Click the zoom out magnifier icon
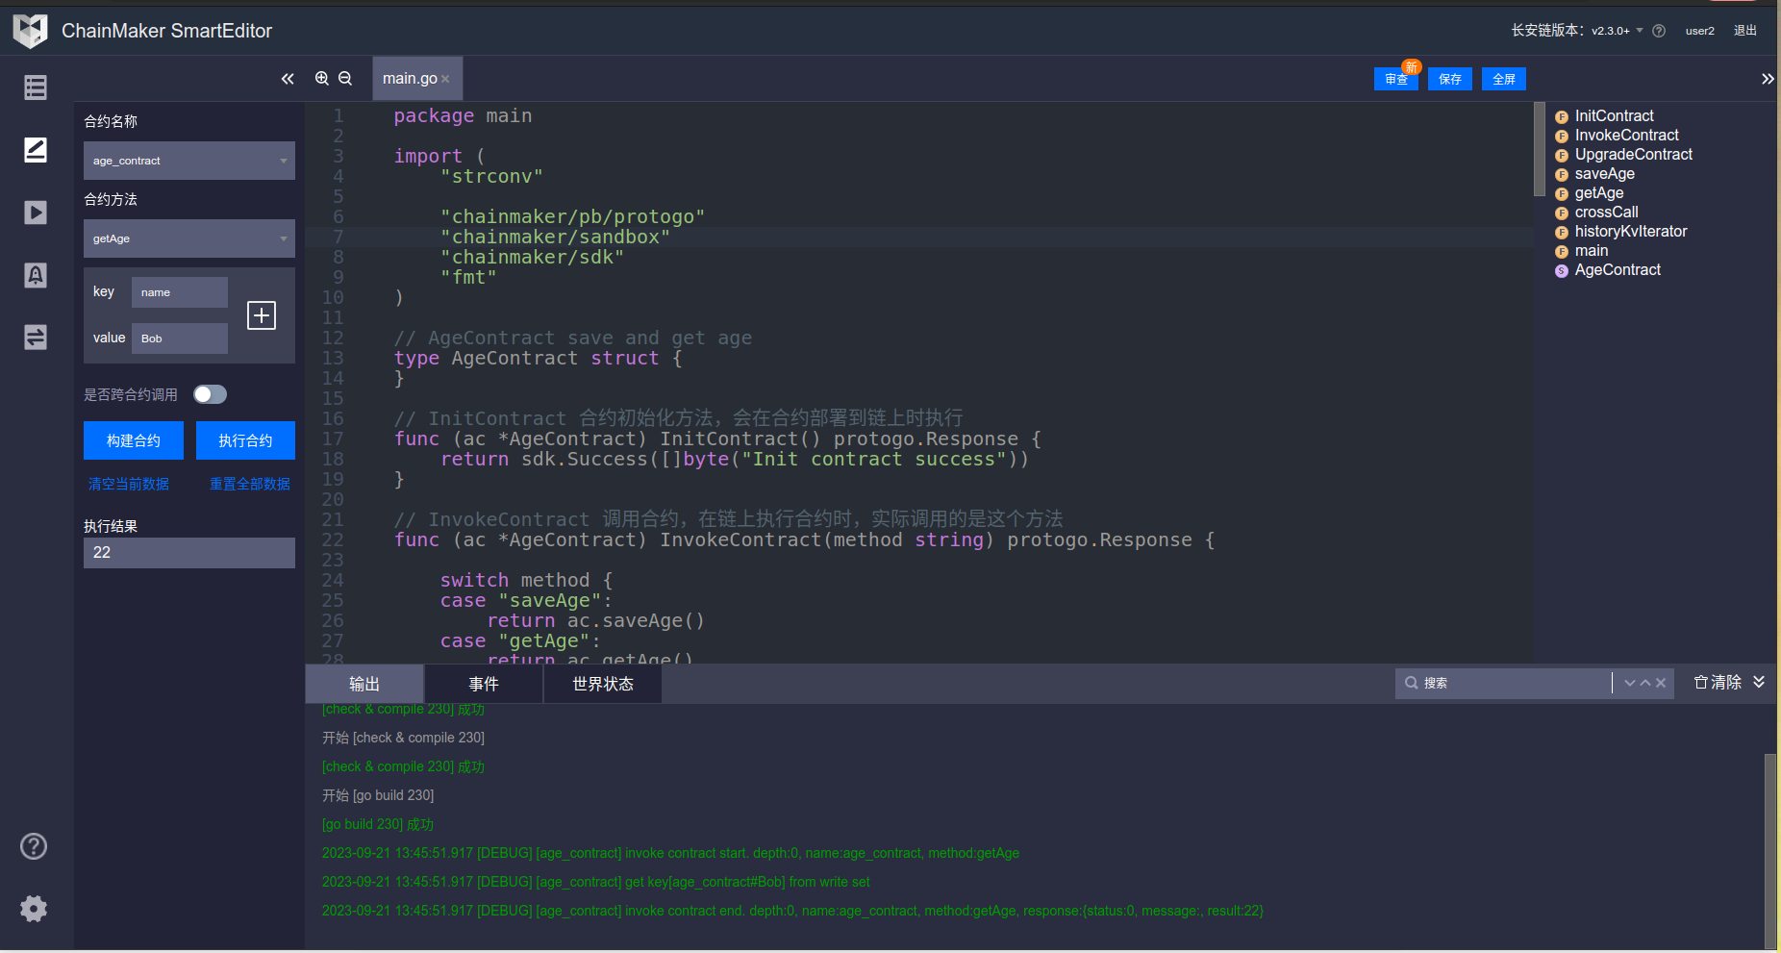 [345, 79]
